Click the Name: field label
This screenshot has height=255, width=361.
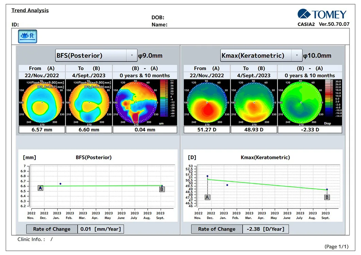coord(160,24)
